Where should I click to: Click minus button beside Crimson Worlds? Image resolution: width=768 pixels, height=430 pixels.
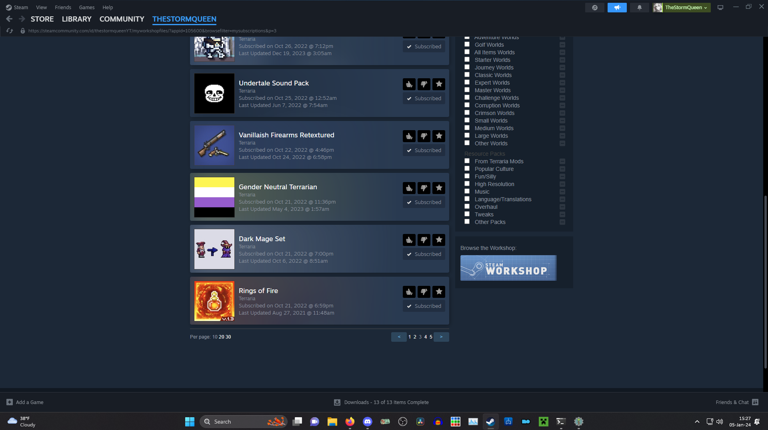click(x=562, y=113)
